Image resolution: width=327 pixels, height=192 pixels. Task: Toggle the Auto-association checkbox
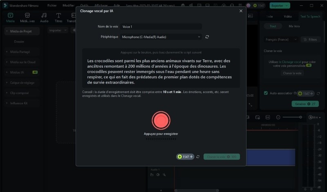[x=266, y=93]
